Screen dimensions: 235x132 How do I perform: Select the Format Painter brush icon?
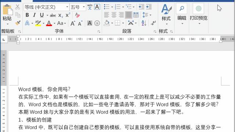point(18,23)
